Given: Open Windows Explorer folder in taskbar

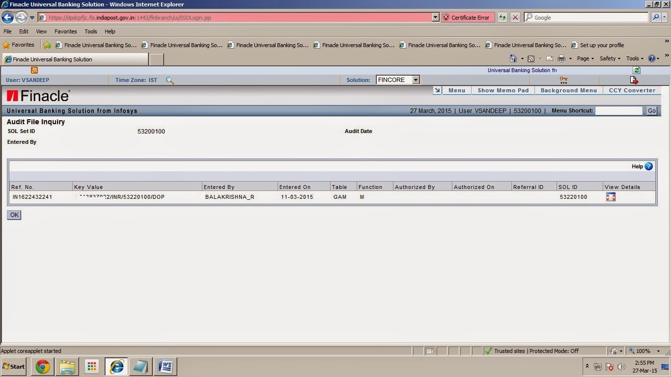Looking at the screenshot, I should coord(67,366).
